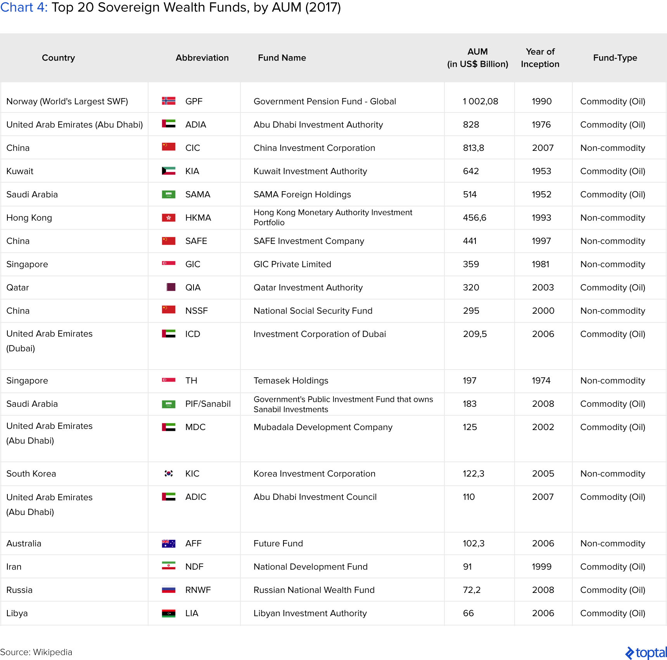
Task: Click the Iran flag beside NDF
Action: tap(168, 566)
